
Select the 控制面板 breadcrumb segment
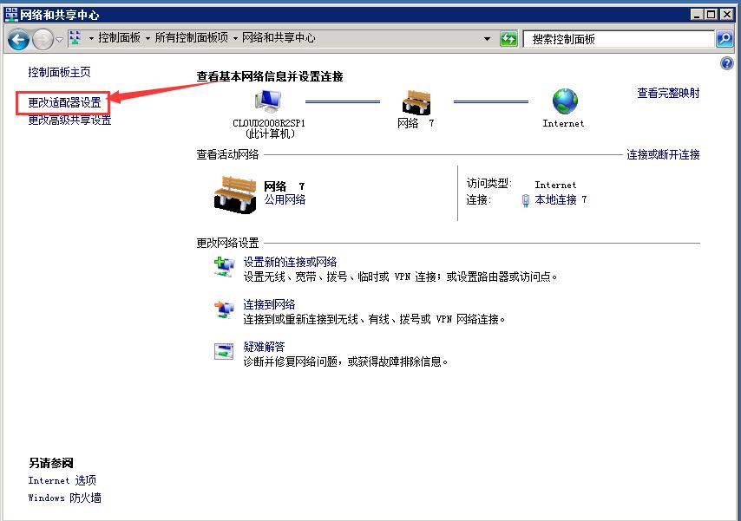coord(119,38)
